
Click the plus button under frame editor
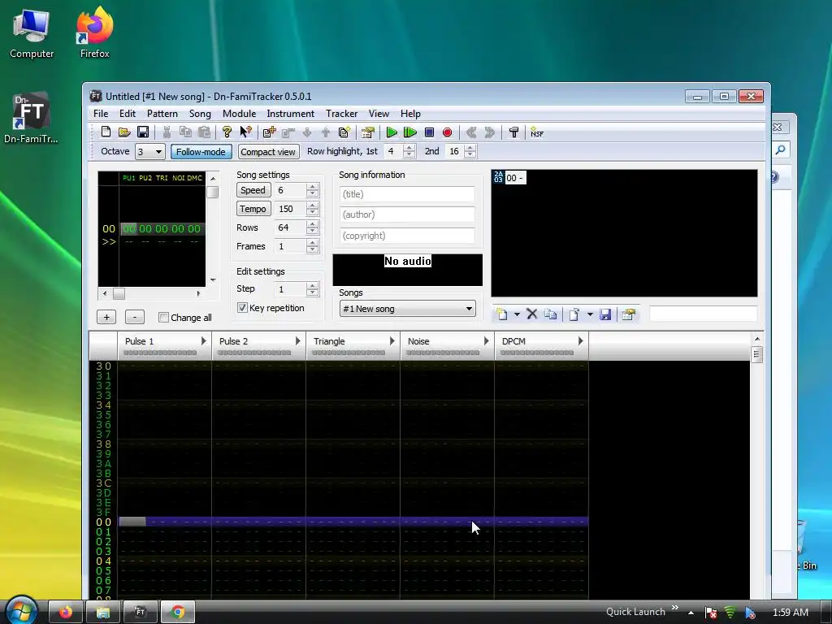point(106,317)
